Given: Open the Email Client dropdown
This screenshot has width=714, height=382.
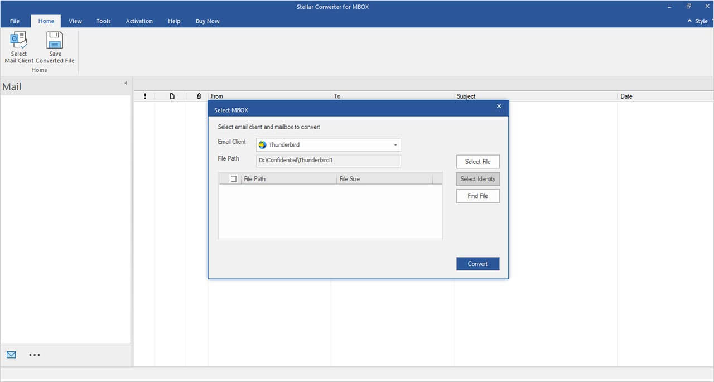Looking at the screenshot, I should click(395, 145).
